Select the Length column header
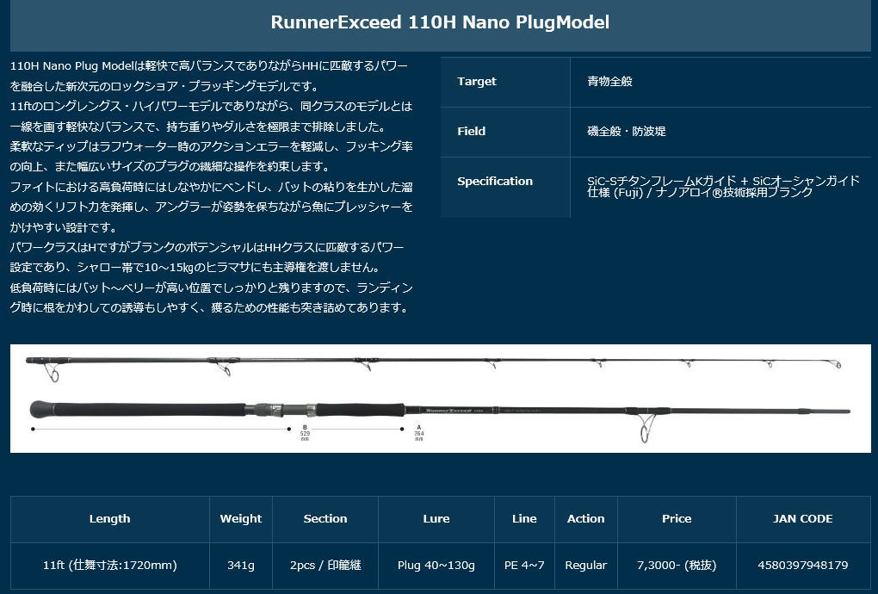The image size is (878, 594). point(109,519)
